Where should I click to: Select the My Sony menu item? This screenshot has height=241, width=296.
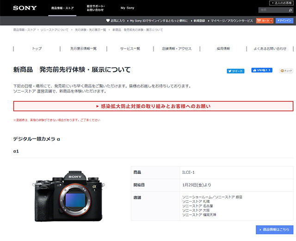tap(127, 8)
